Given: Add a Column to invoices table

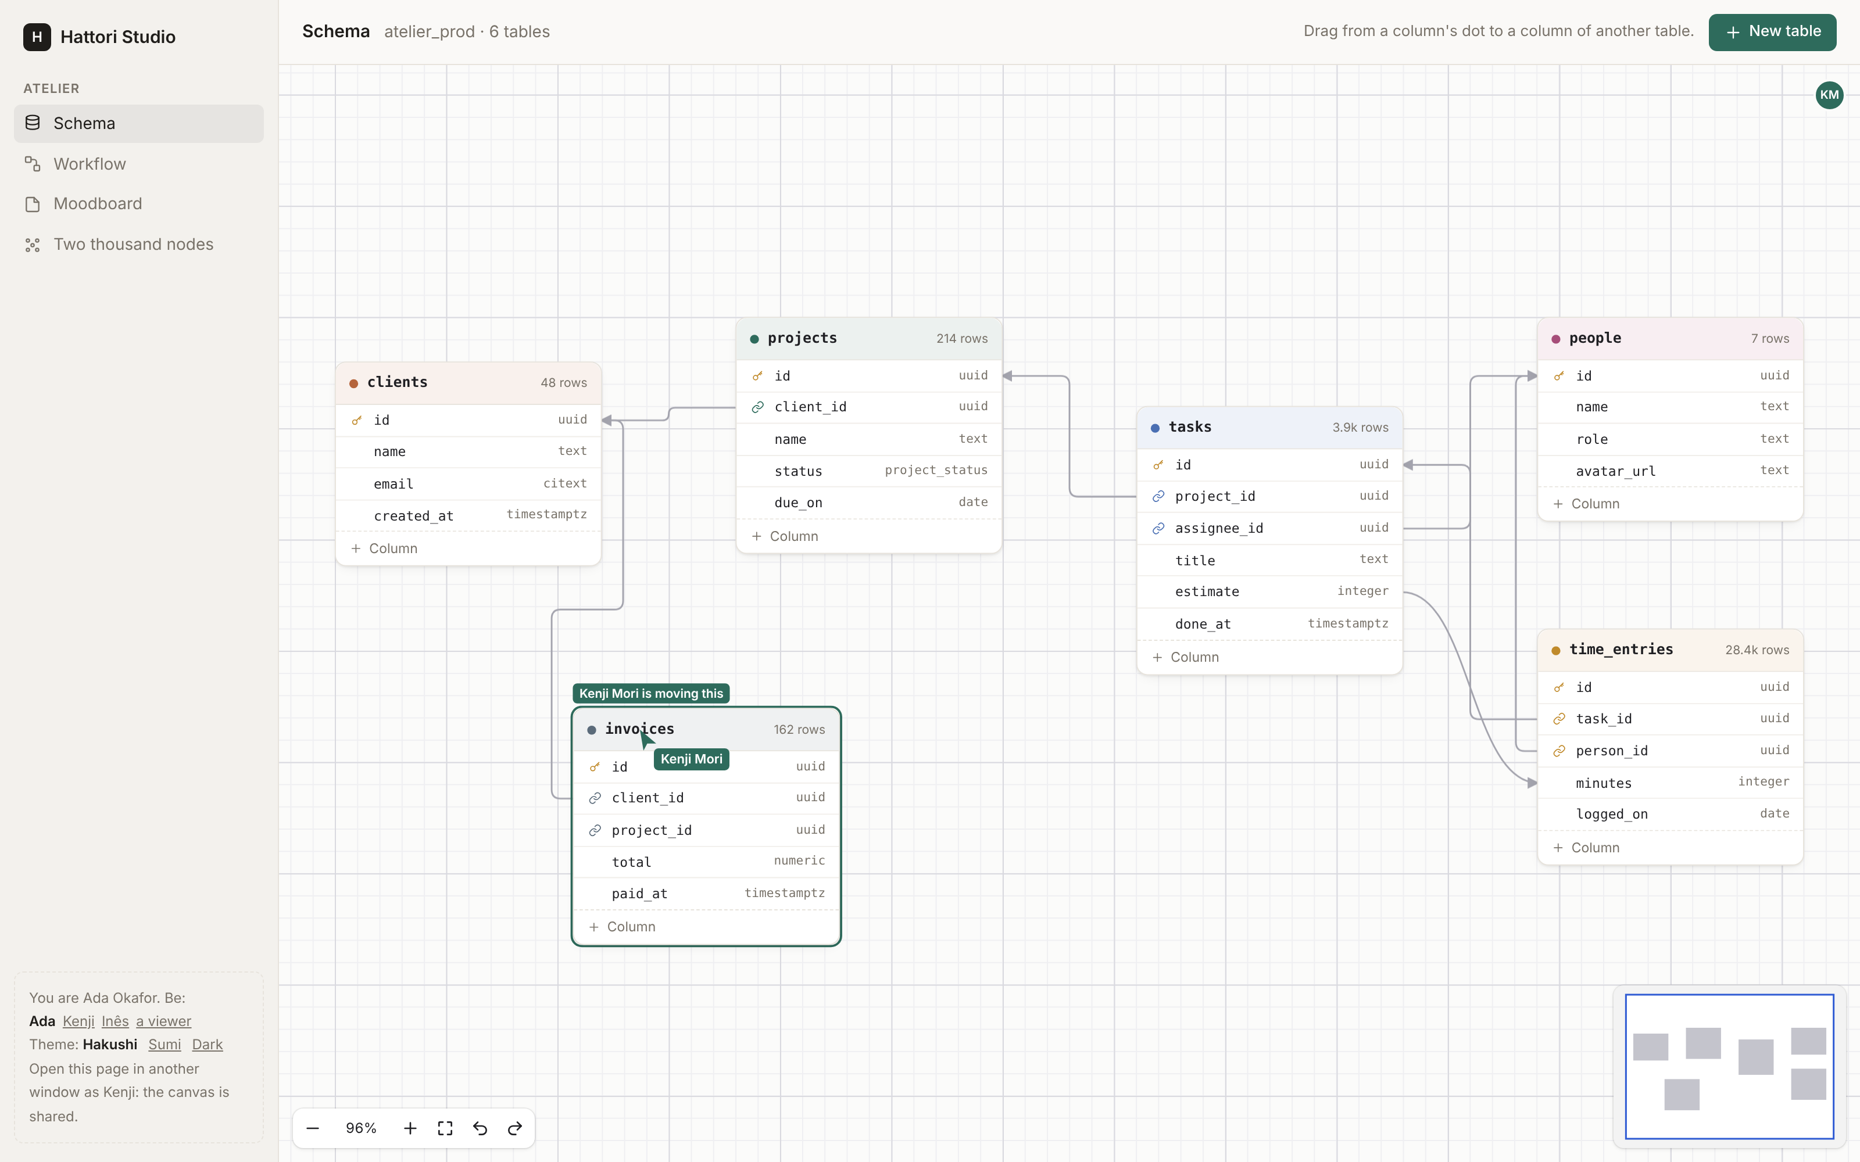Looking at the screenshot, I should tap(706, 927).
